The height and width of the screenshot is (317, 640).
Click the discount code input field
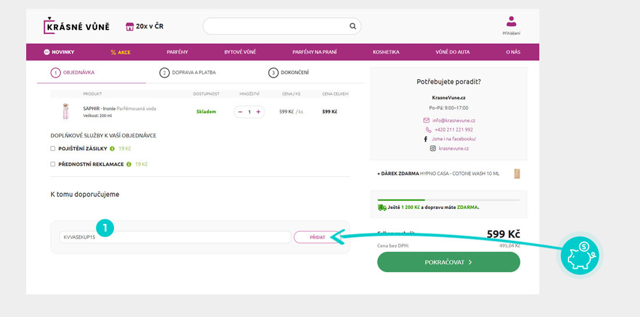pos(175,237)
